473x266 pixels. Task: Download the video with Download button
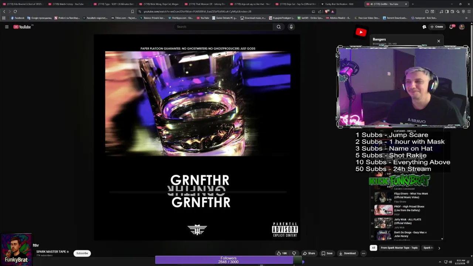(x=347, y=253)
